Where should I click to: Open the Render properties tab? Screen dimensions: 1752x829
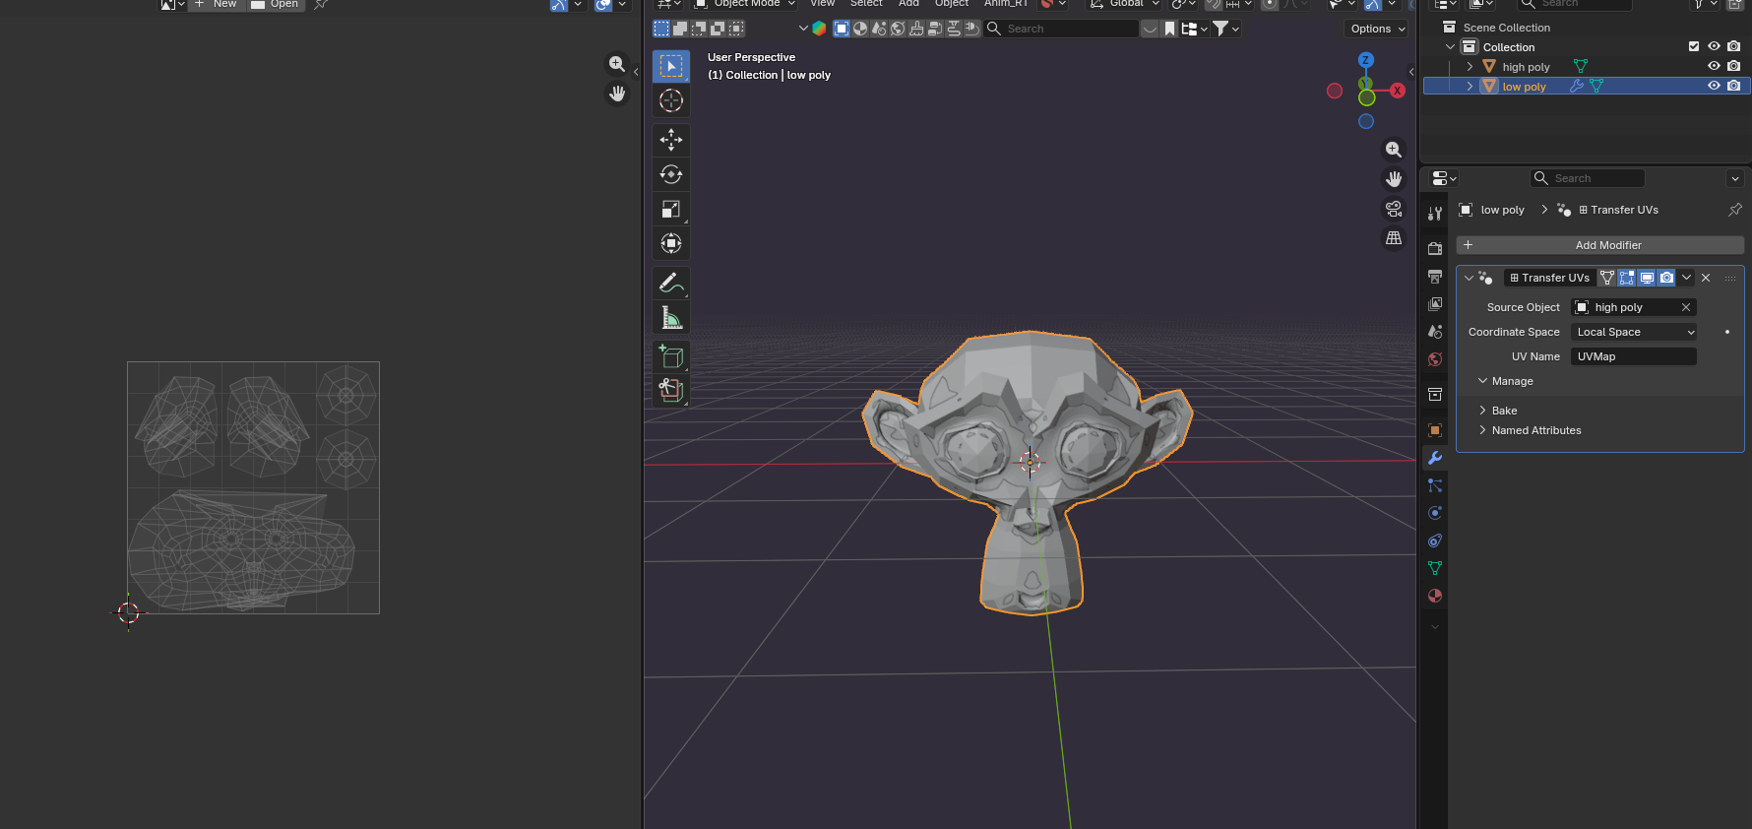(x=1435, y=249)
